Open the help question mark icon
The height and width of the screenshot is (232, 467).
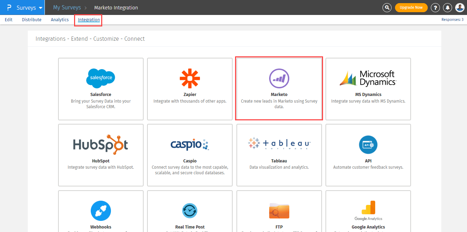point(435,8)
